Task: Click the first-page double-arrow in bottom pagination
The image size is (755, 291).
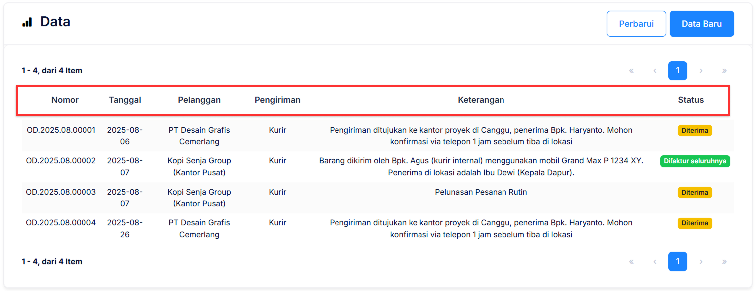Action: (x=631, y=261)
